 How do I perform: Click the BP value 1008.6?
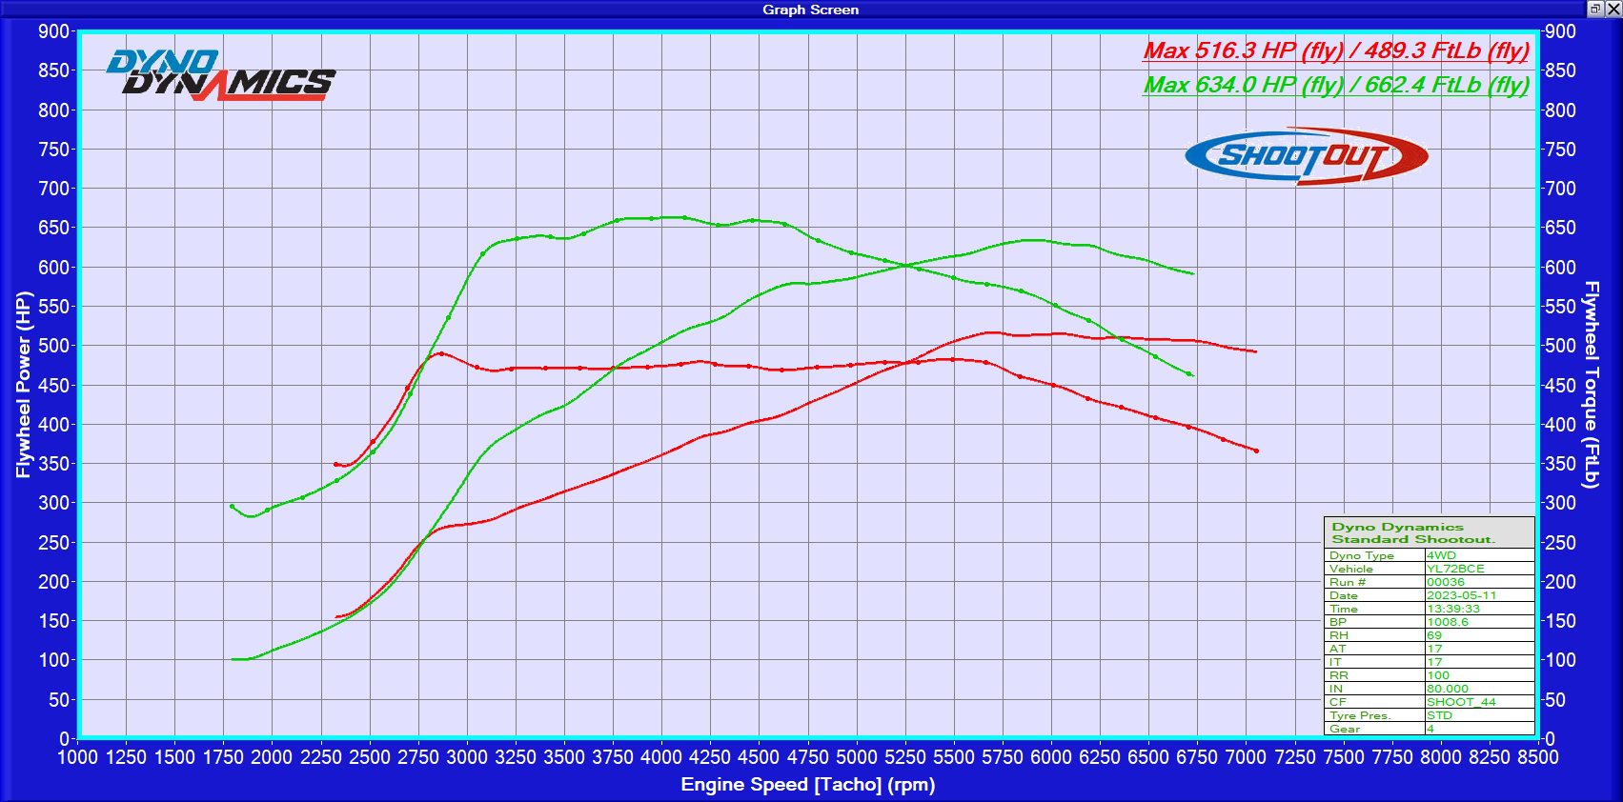click(1448, 622)
